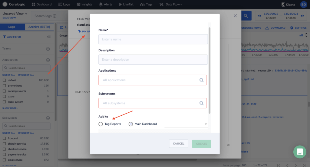Viewport: 310px width, 167px height.
Task: Click the Tags icon in navbar
Action: (142, 4)
